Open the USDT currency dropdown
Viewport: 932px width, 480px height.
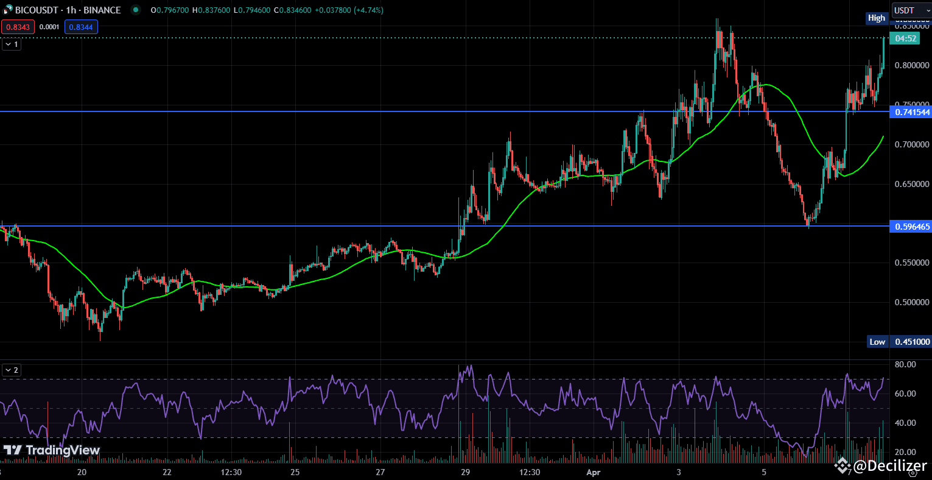tap(911, 10)
